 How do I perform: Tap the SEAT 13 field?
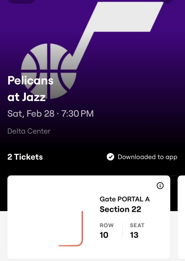point(137,231)
